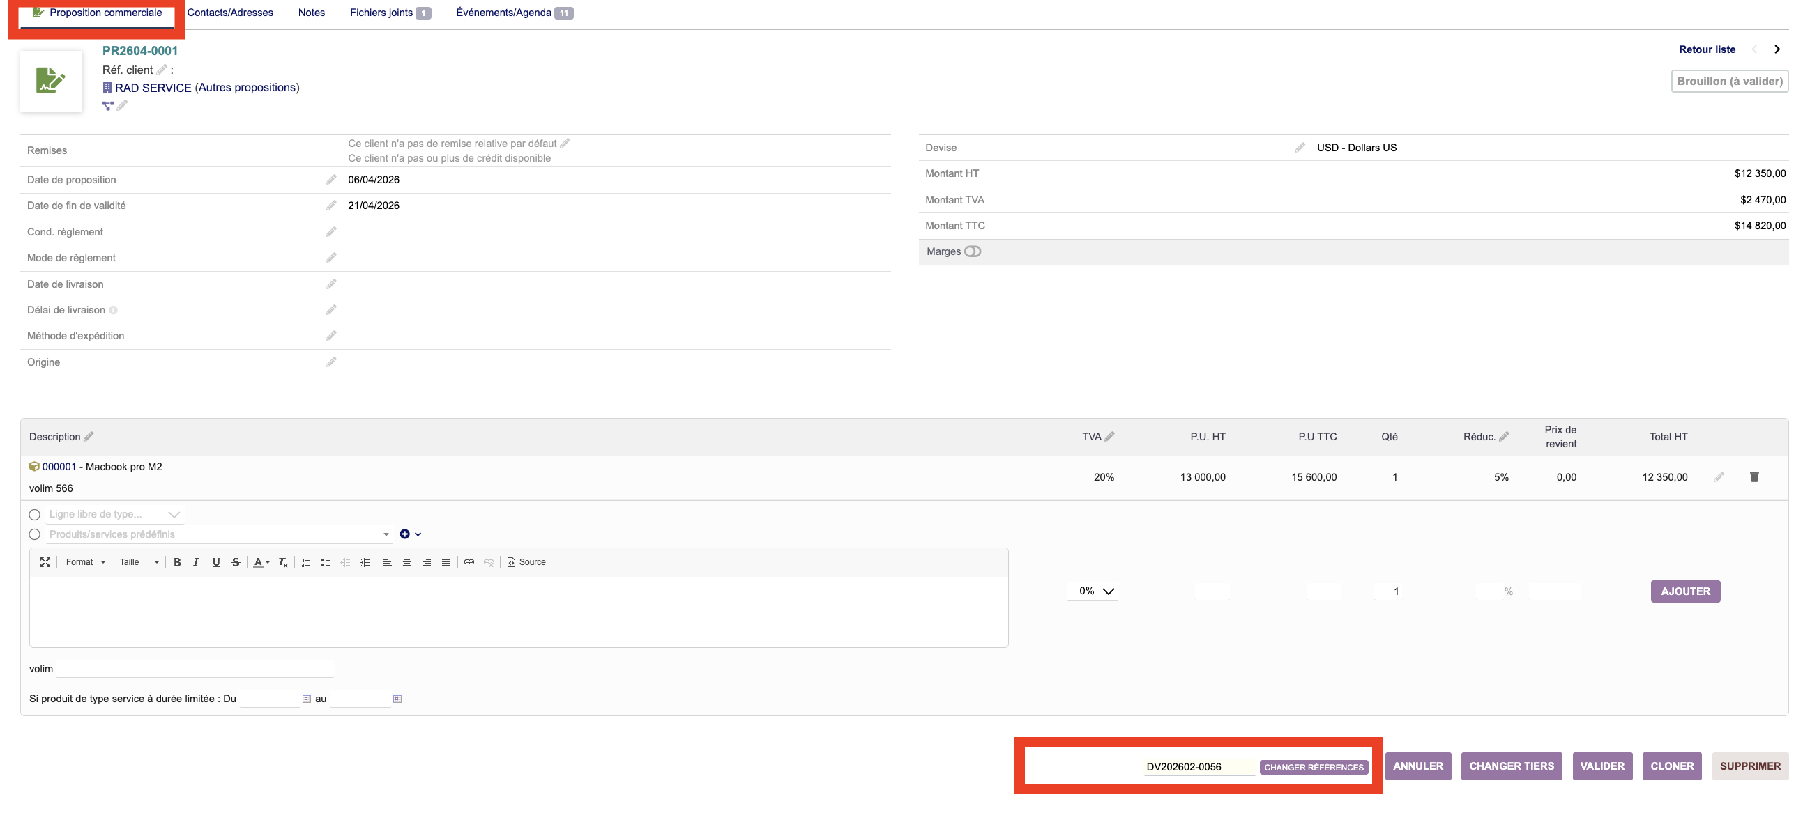Select the Produits/services prédéfinis radio button
1803x822 pixels.
pos(34,534)
